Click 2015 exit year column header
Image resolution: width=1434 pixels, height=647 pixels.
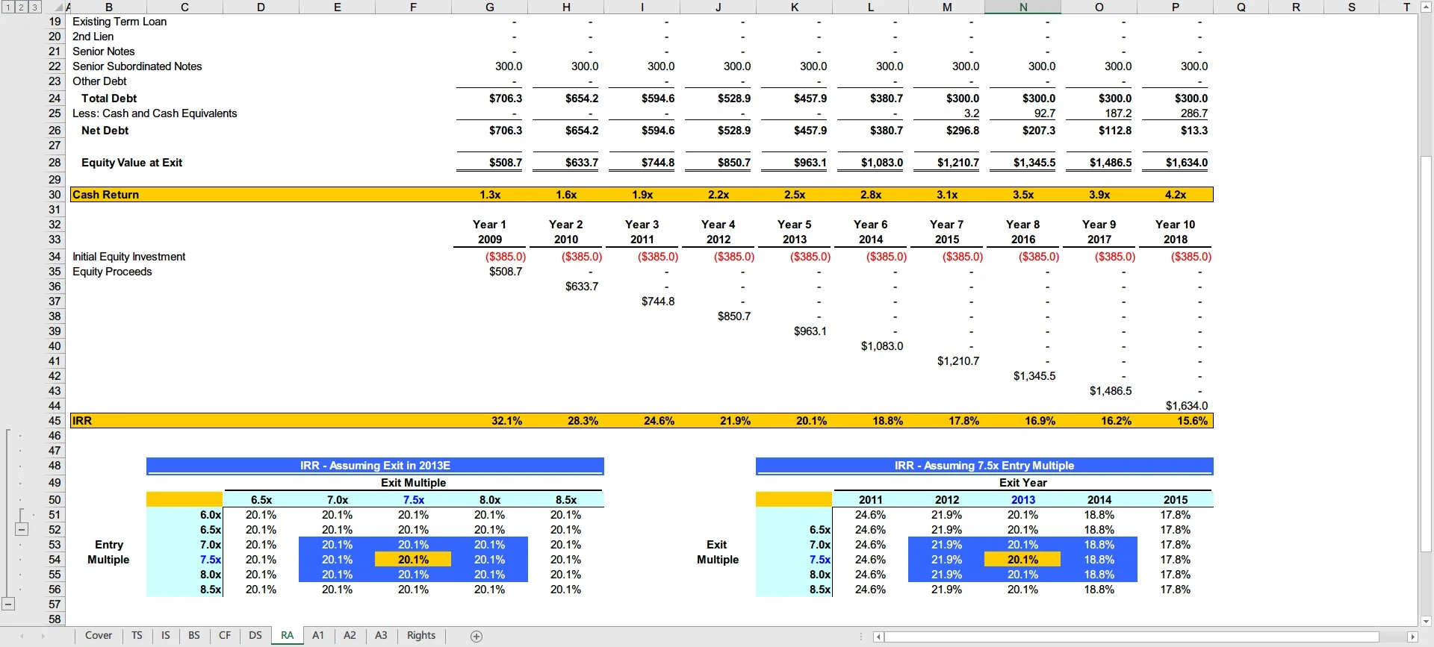click(1176, 500)
